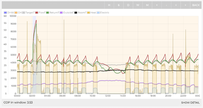Screen dimensions: 203x108
Task: Click the BACK button
Action: coord(196,5)
